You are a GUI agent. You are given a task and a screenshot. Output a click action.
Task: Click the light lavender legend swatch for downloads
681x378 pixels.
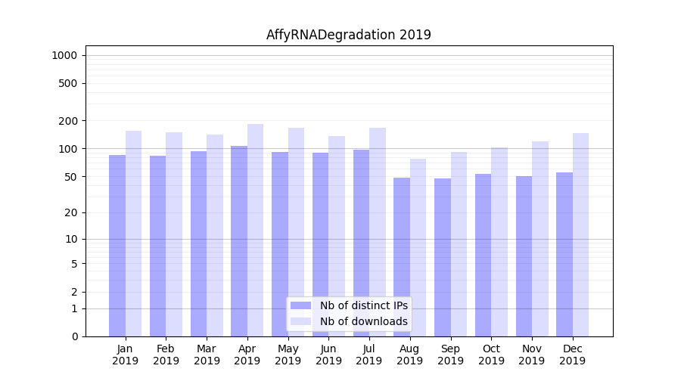coord(300,321)
